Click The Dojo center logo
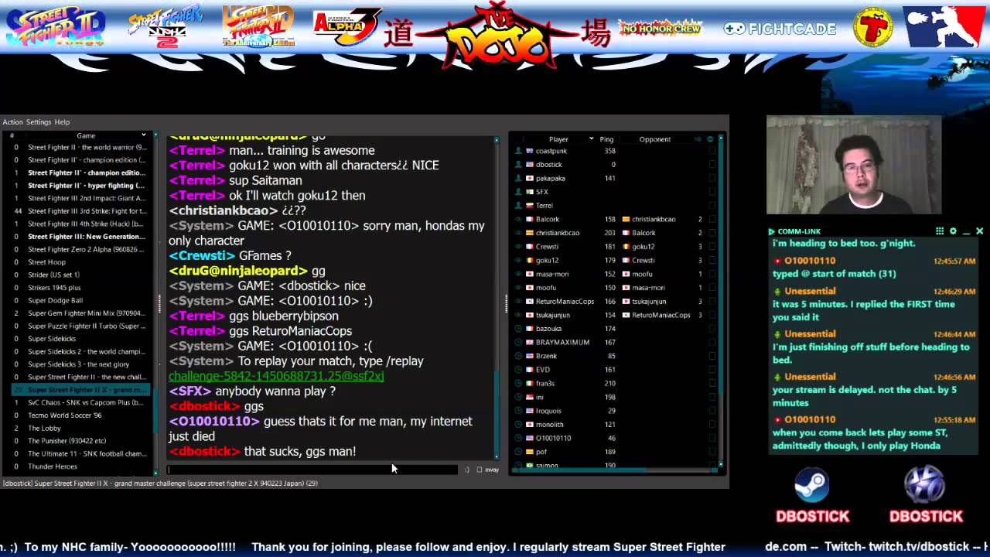Screen dimensions: 990x557 (x=497, y=35)
